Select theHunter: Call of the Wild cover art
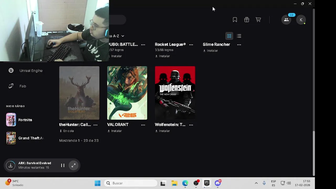 (x=79, y=93)
